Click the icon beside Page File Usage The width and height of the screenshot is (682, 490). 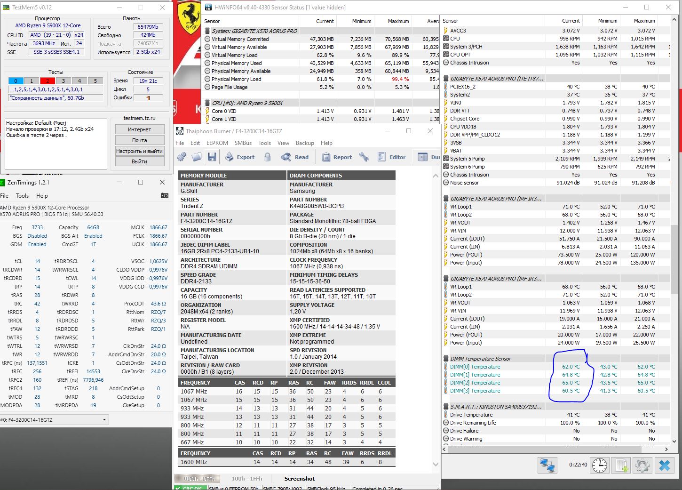click(x=207, y=87)
